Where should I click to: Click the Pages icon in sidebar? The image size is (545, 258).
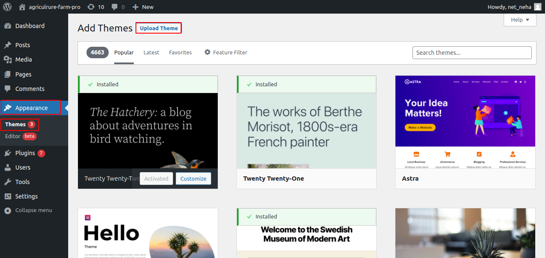pyautogui.click(x=8, y=74)
